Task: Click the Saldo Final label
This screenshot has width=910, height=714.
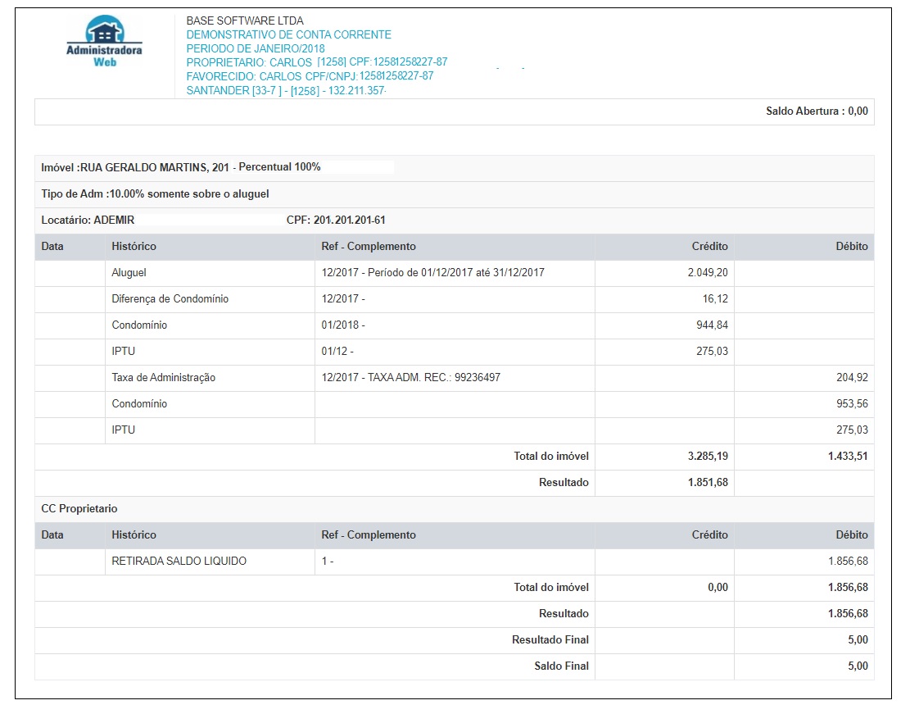Action: tap(561, 666)
